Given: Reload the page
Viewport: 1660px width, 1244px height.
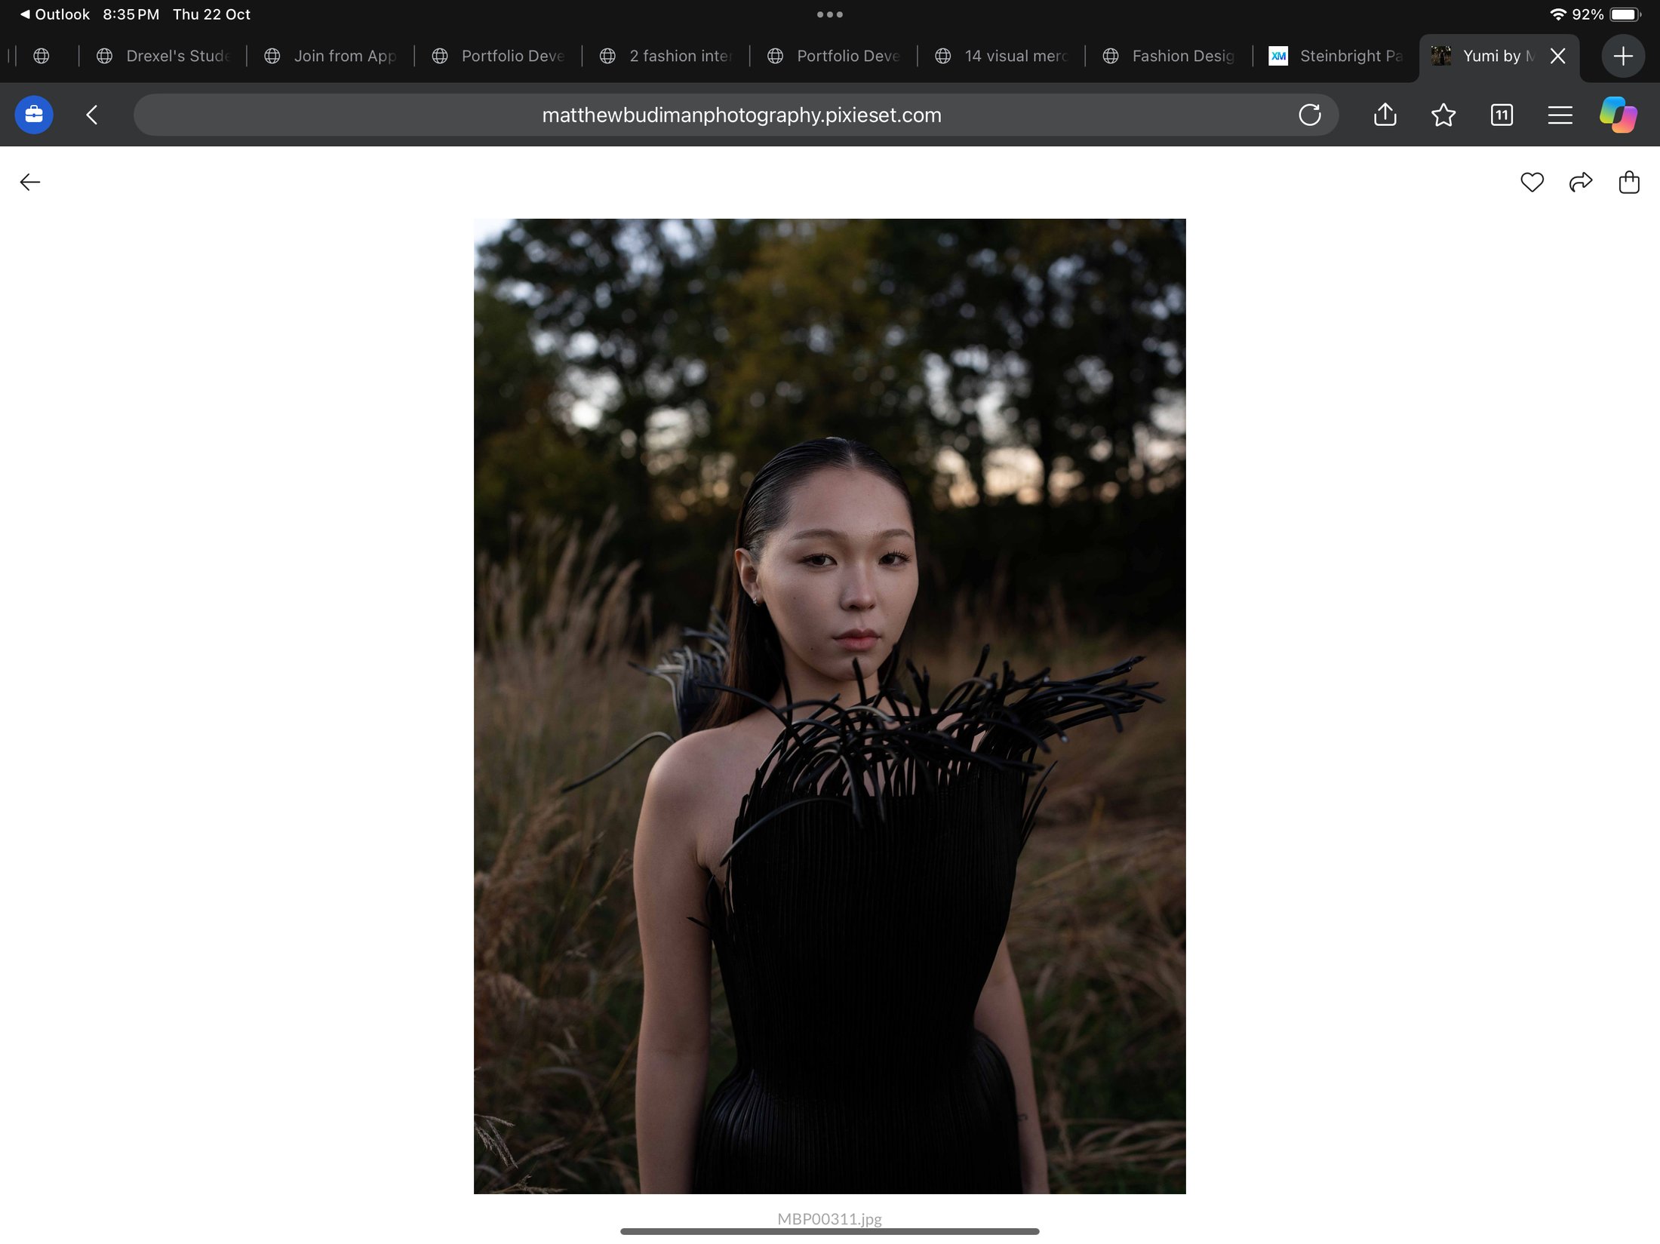Looking at the screenshot, I should tap(1310, 115).
